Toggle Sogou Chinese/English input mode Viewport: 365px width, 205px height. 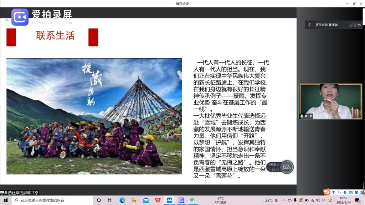point(334,193)
